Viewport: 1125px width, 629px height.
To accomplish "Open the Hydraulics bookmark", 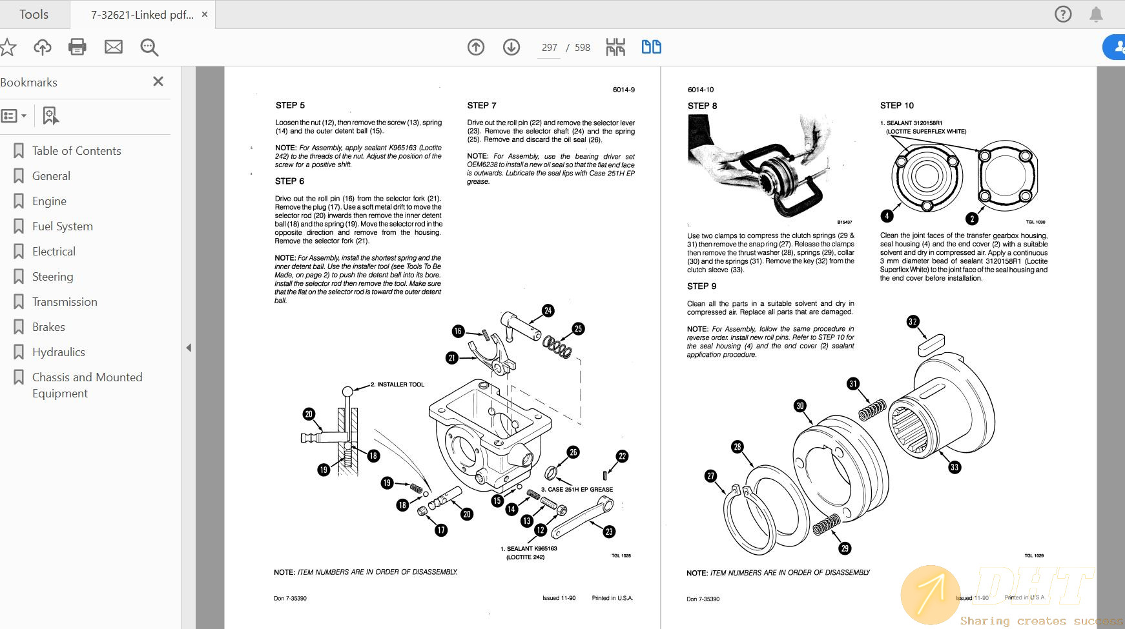I will 58,352.
